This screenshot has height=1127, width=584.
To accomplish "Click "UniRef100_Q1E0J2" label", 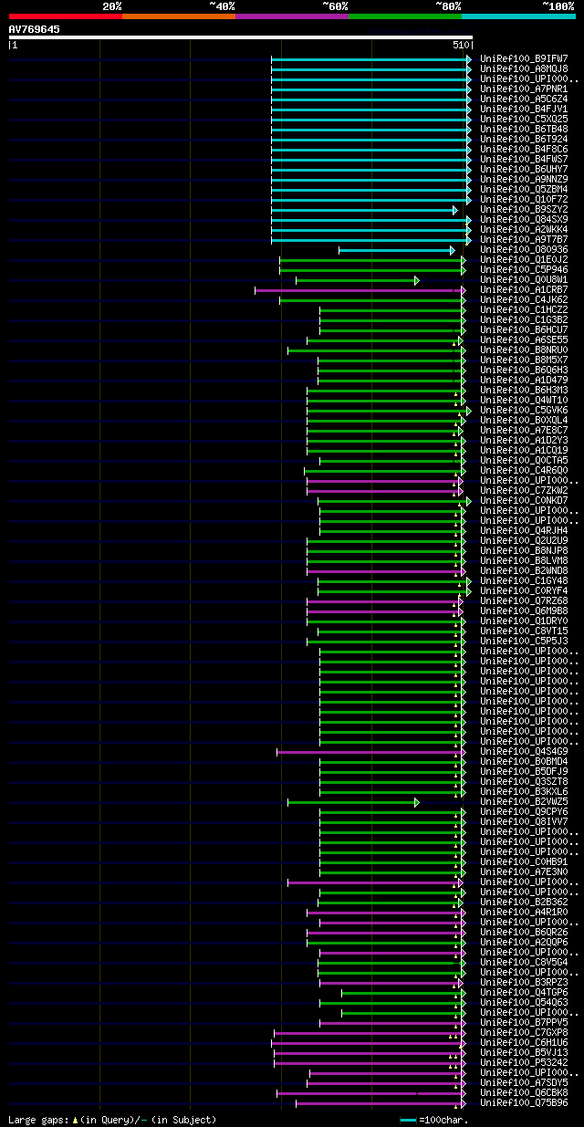I will 524,260.
